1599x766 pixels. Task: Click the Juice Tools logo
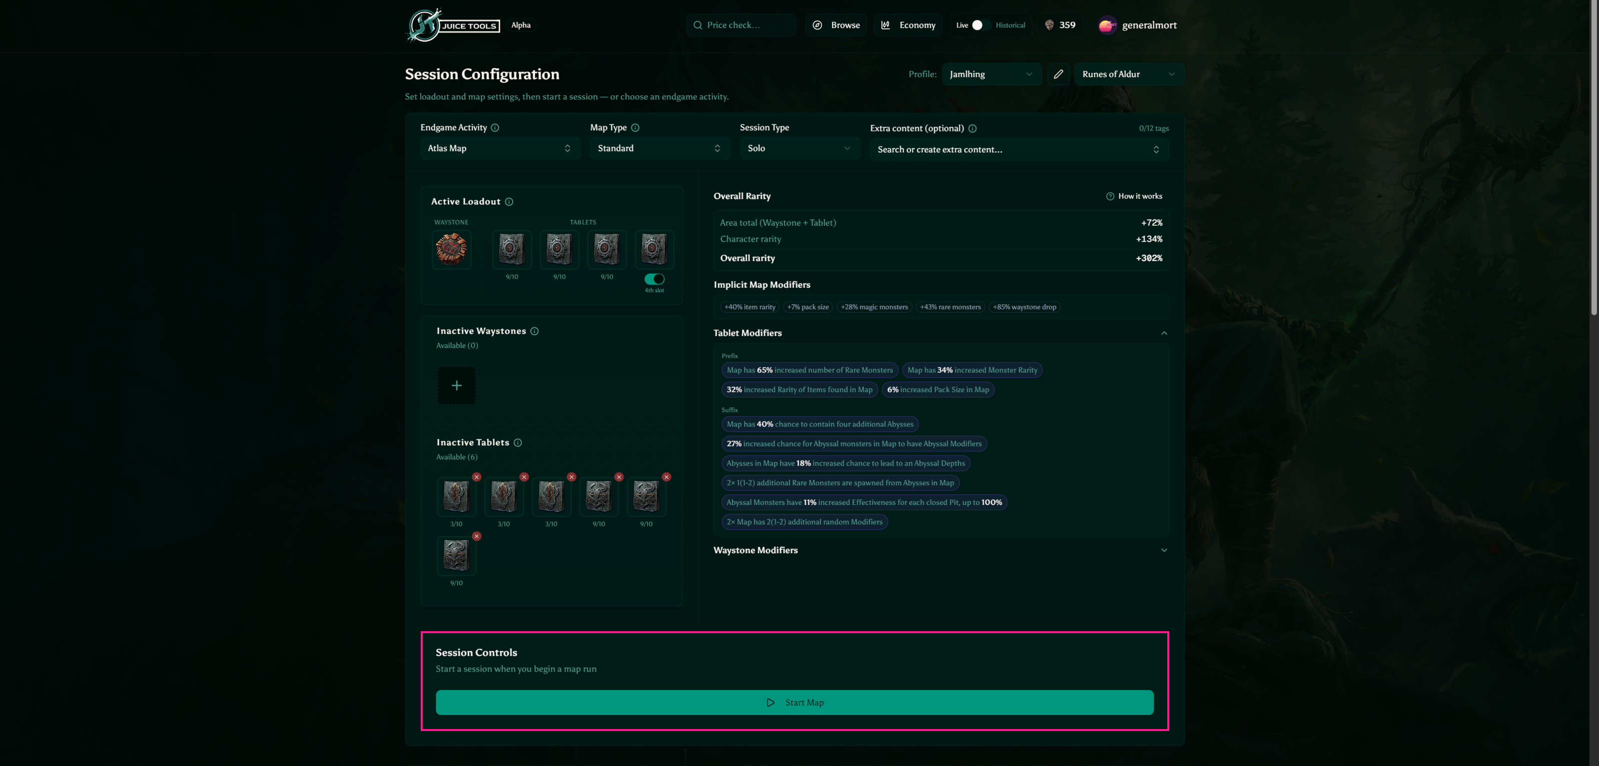click(x=453, y=25)
